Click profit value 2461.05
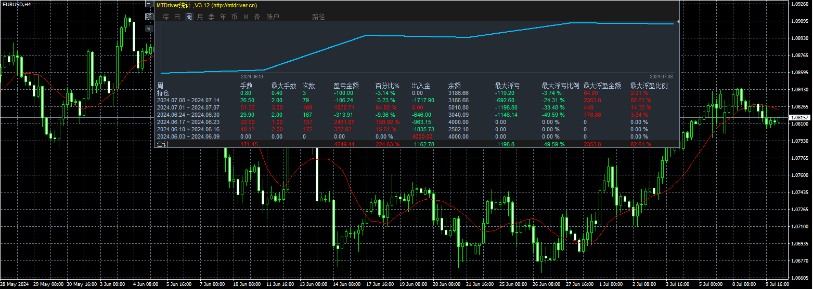The width and height of the screenshot is (813, 289). click(344, 122)
